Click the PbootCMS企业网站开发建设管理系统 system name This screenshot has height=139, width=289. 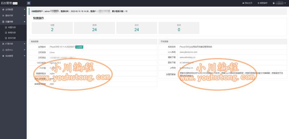pyautogui.click(x=196, y=47)
